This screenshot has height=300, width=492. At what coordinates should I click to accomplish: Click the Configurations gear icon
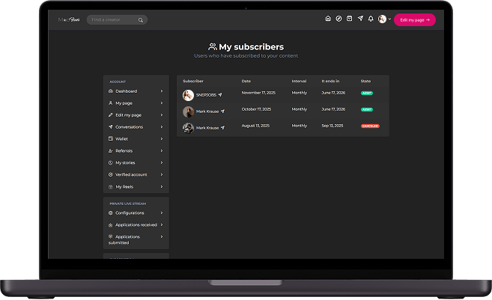[x=110, y=213]
